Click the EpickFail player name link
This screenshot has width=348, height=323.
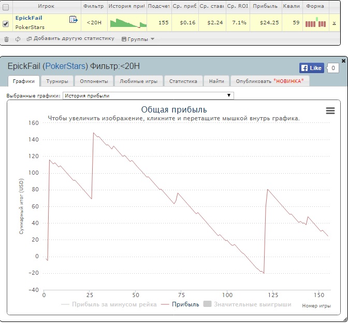(x=28, y=18)
